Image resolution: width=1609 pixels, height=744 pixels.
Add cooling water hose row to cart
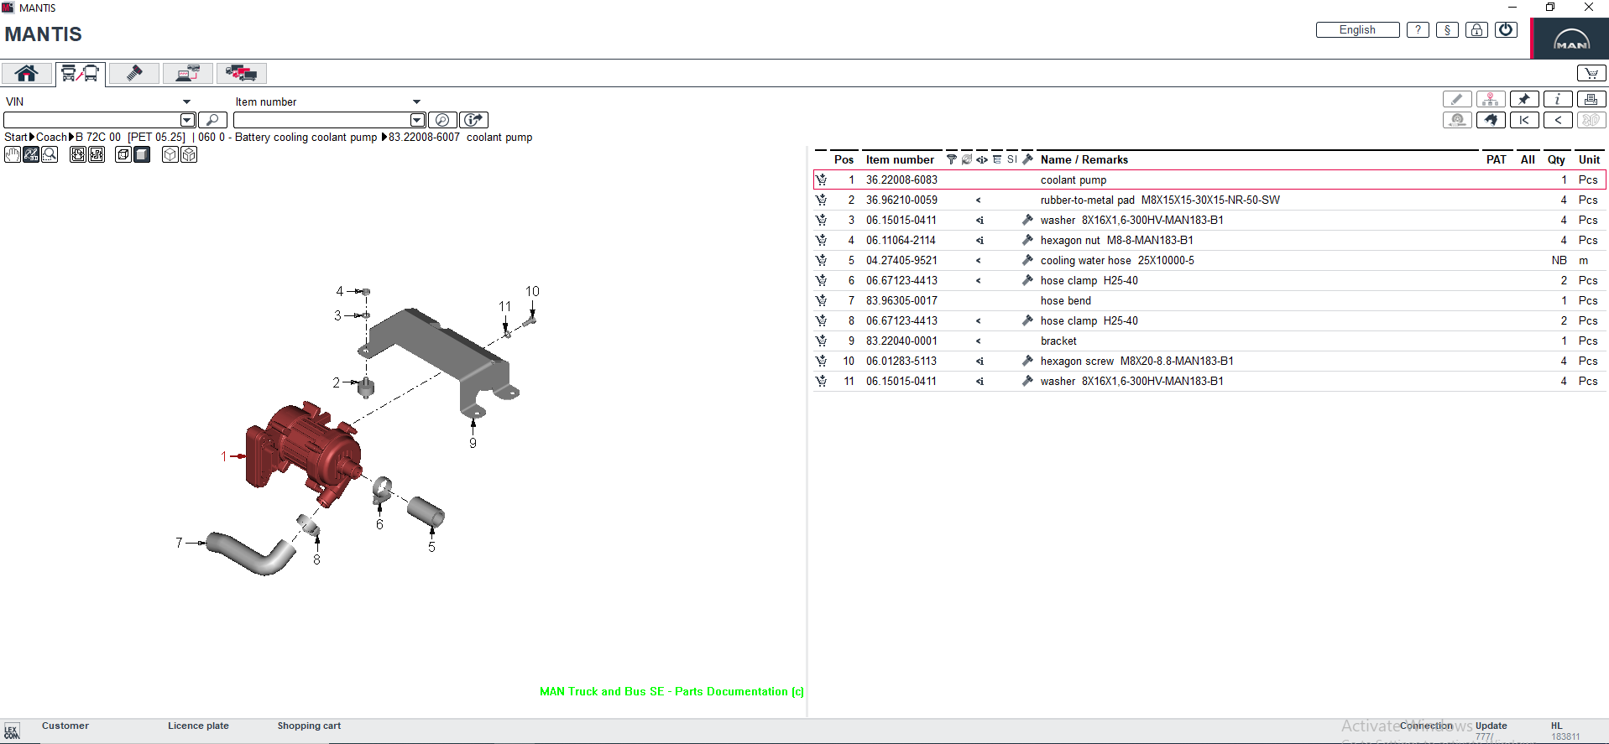pos(821,260)
